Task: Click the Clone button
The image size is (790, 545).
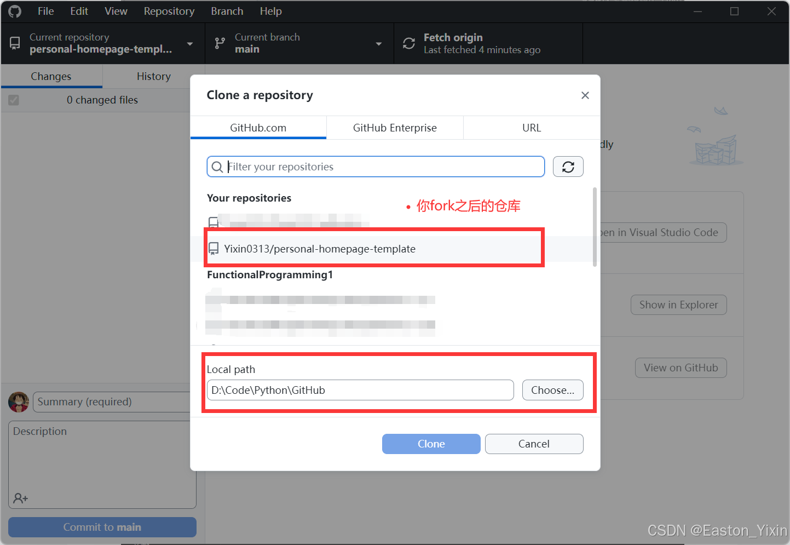Action: [x=431, y=444]
